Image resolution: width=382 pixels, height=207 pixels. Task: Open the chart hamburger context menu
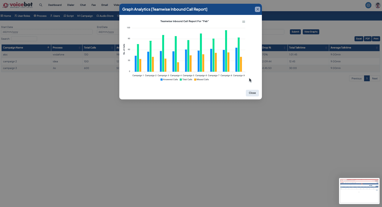pos(243,22)
